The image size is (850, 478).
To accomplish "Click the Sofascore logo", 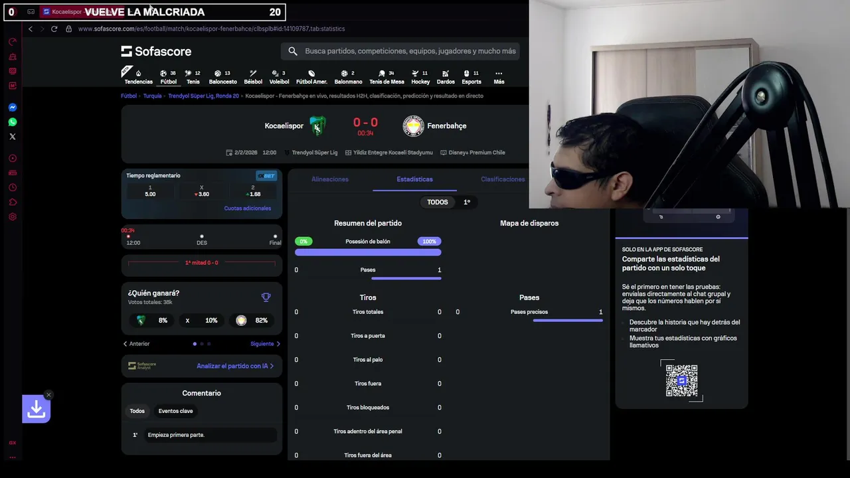I will 156,51.
